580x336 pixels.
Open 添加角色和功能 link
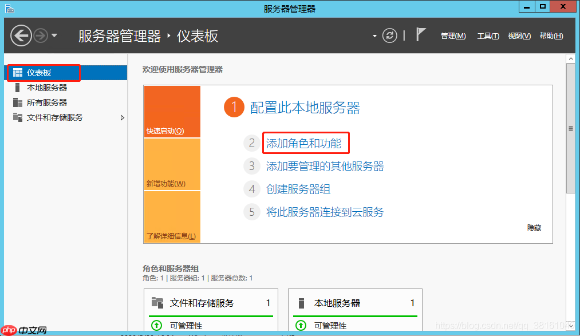(305, 143)
